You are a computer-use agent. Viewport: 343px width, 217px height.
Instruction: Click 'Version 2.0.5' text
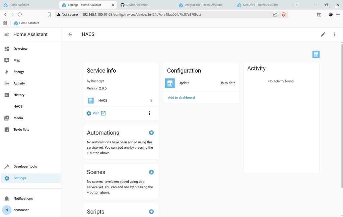pos(97,88)
